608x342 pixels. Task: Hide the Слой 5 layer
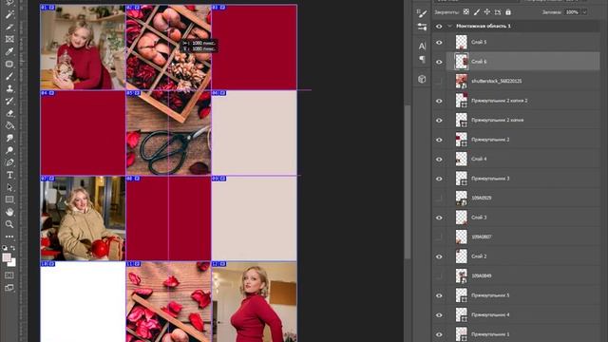(x=439, y=42)
